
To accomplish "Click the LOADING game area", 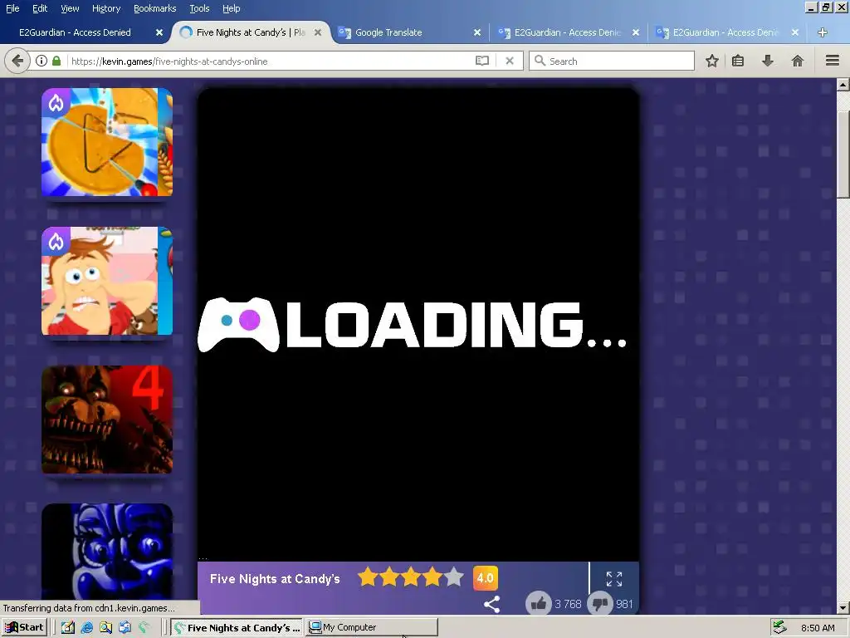I will pos(418,325).
